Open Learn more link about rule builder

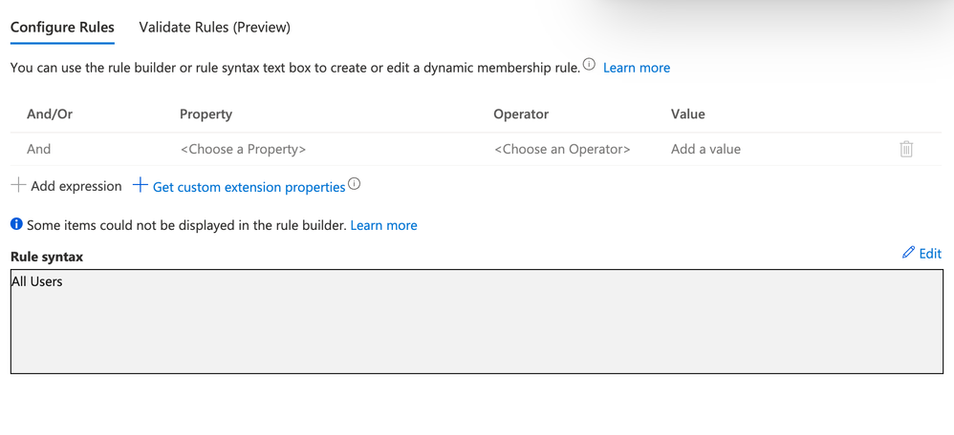coord(636,68)
